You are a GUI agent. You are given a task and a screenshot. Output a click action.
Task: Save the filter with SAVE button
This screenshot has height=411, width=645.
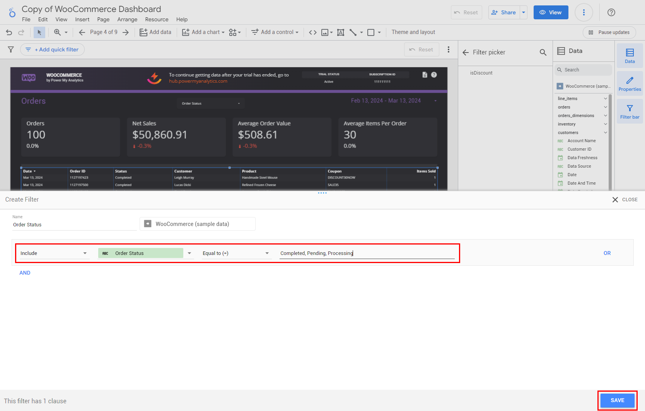tap(617, 400)
